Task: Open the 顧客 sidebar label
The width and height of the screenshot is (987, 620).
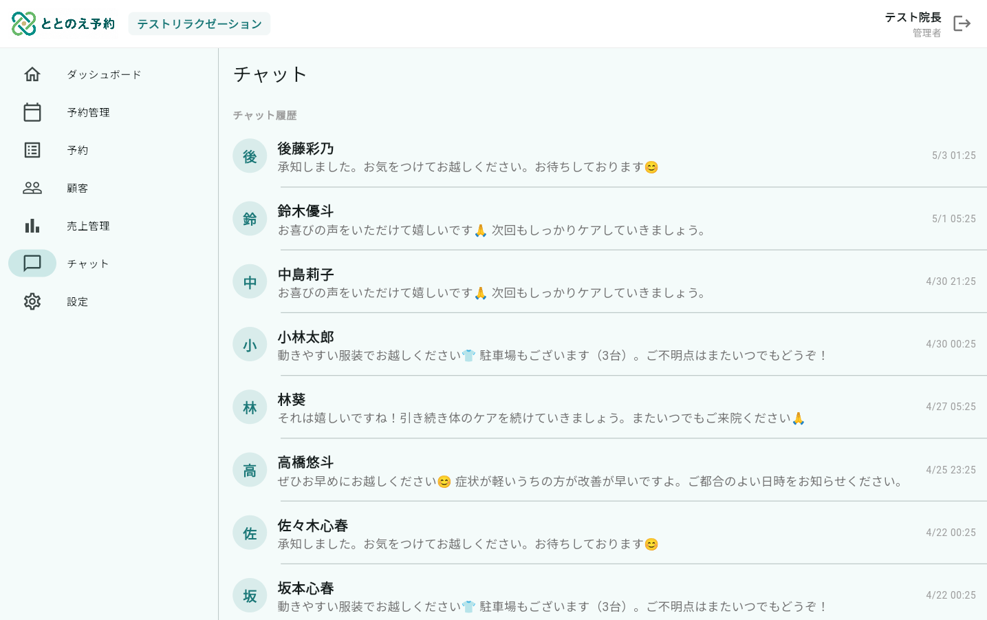Action: tap(77, 188)
